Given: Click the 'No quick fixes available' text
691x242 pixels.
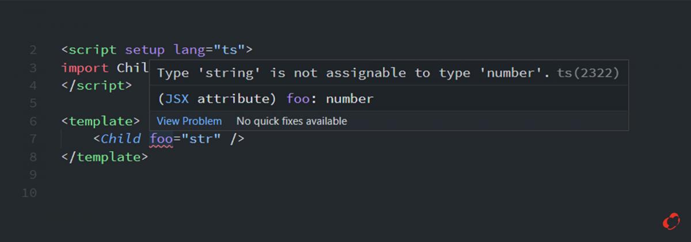Looking at the screenshot, I should 291,121.
